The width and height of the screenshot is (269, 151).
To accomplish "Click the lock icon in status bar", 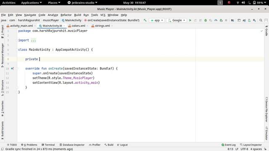I will [265, 149].
